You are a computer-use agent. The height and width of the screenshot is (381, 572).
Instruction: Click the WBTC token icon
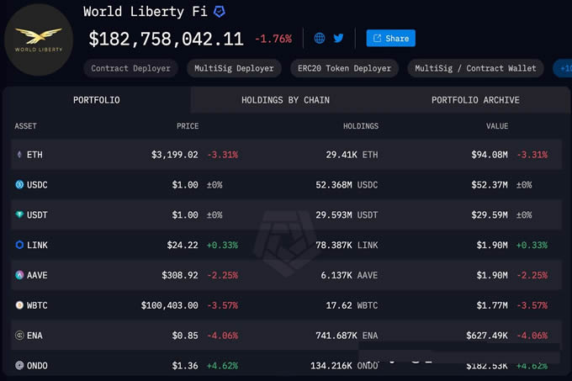[x=19, y=305]
